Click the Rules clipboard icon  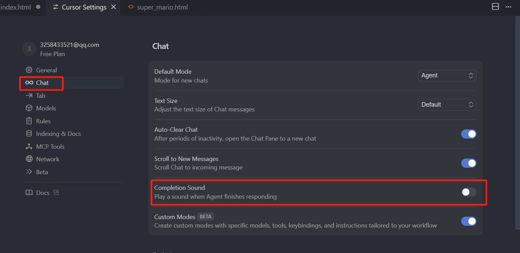pyautogui.click(x=29, y=121)
